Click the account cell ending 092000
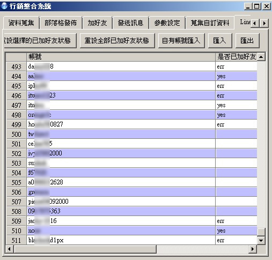The height and width of the screenshot is (260, 272). point(121,202)
